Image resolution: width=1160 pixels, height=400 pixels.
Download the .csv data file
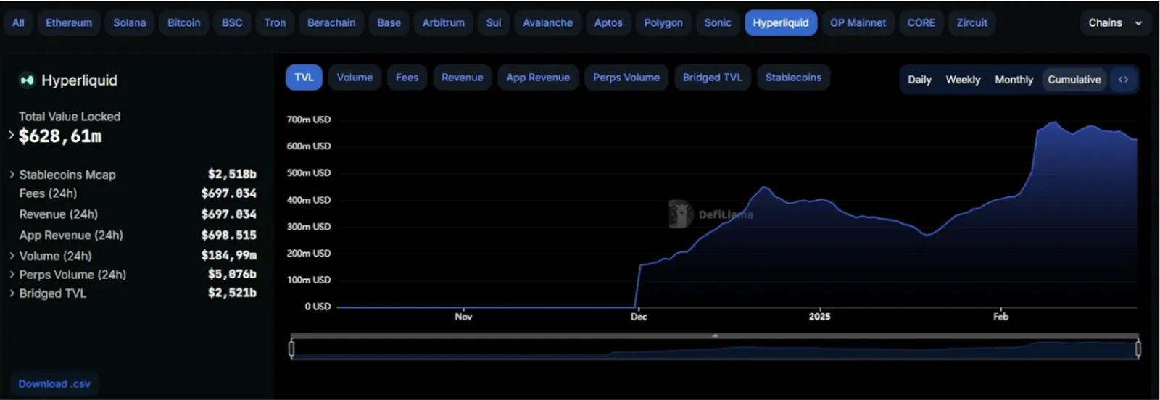(54, 384)
